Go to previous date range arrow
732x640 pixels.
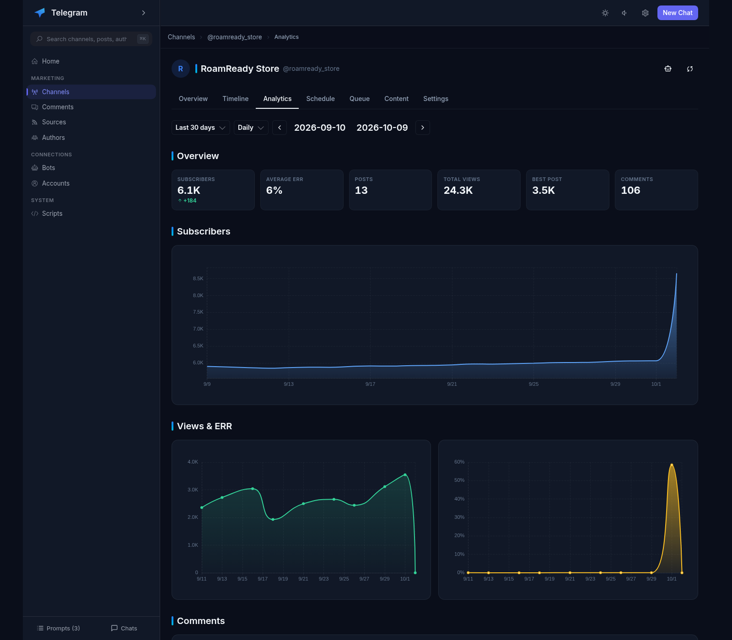[x=280, y=128]
